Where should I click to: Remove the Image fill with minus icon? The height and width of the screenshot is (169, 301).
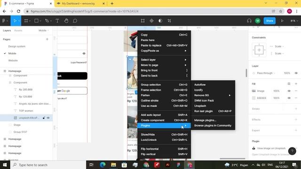[x=296, y=91]
